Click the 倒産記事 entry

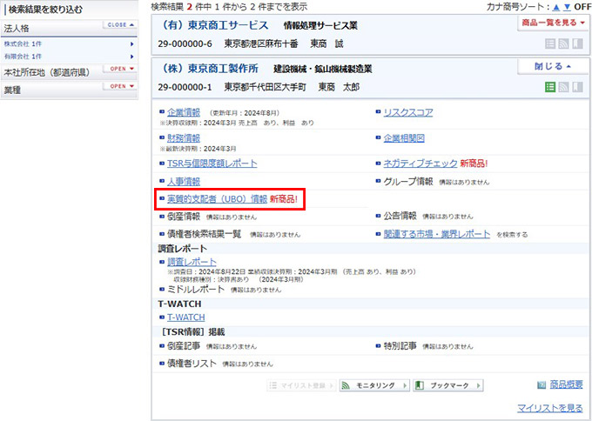tap(184, 346)
